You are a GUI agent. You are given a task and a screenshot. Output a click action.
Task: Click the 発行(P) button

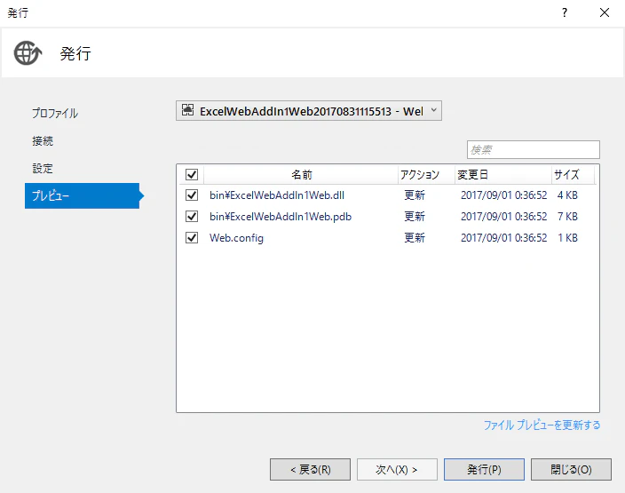(x=484, y=470)
